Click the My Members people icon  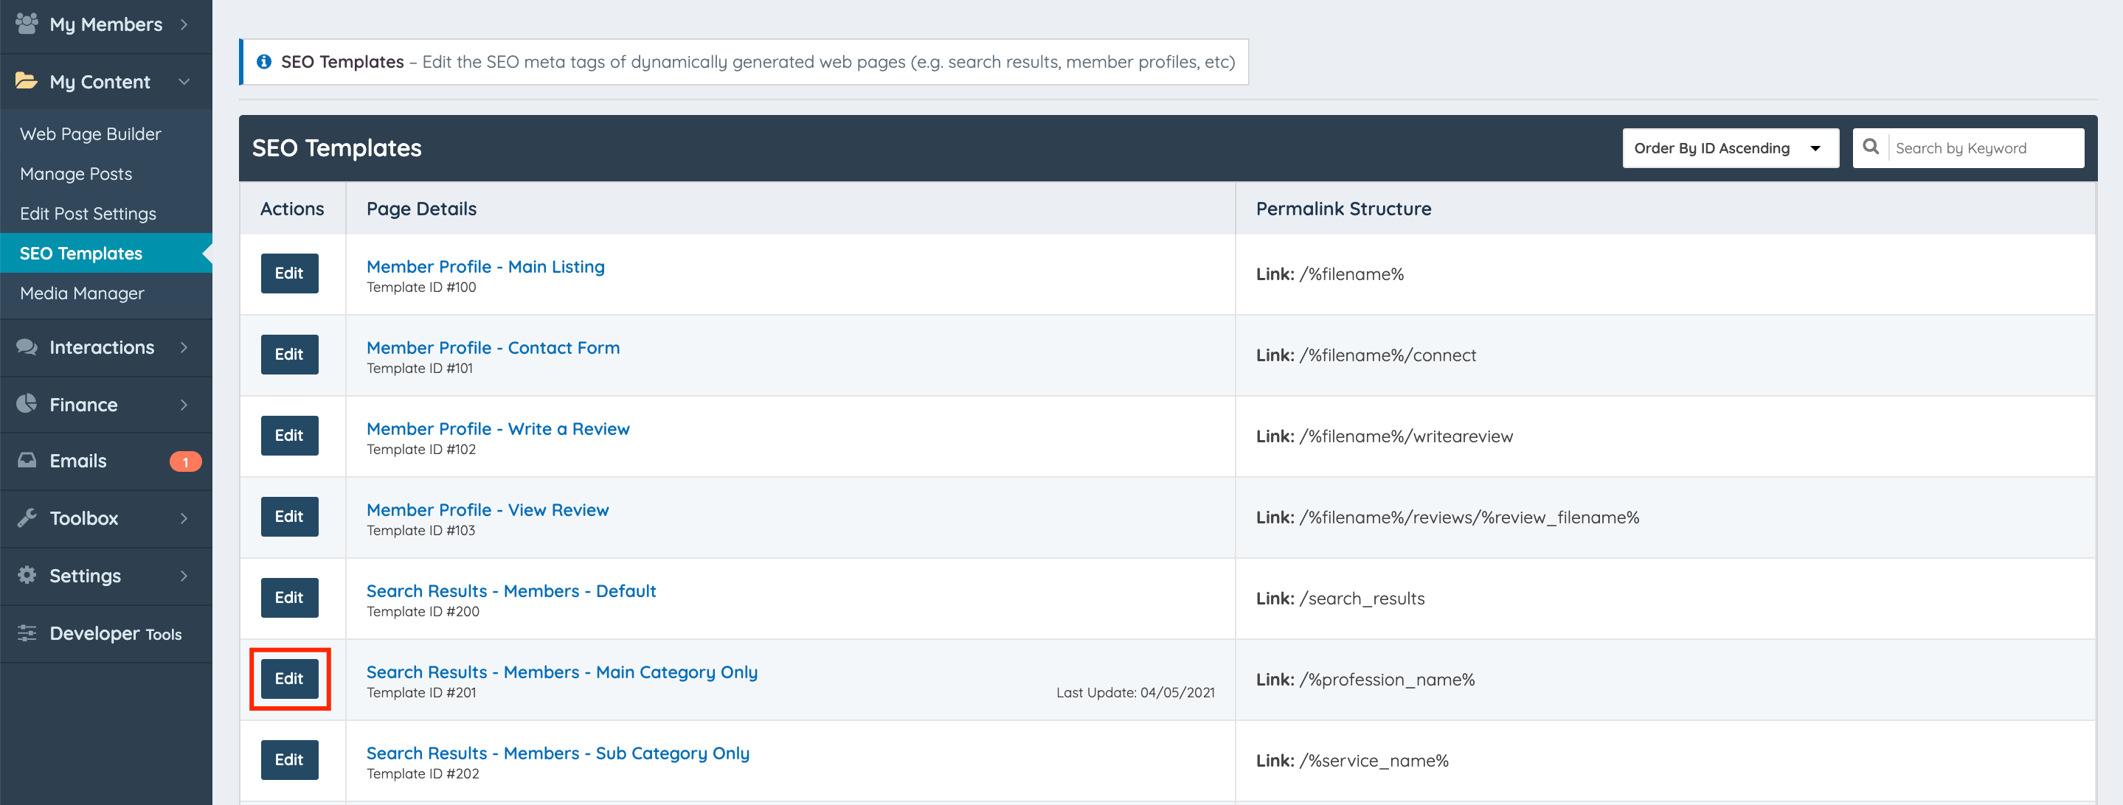(27, 23)
